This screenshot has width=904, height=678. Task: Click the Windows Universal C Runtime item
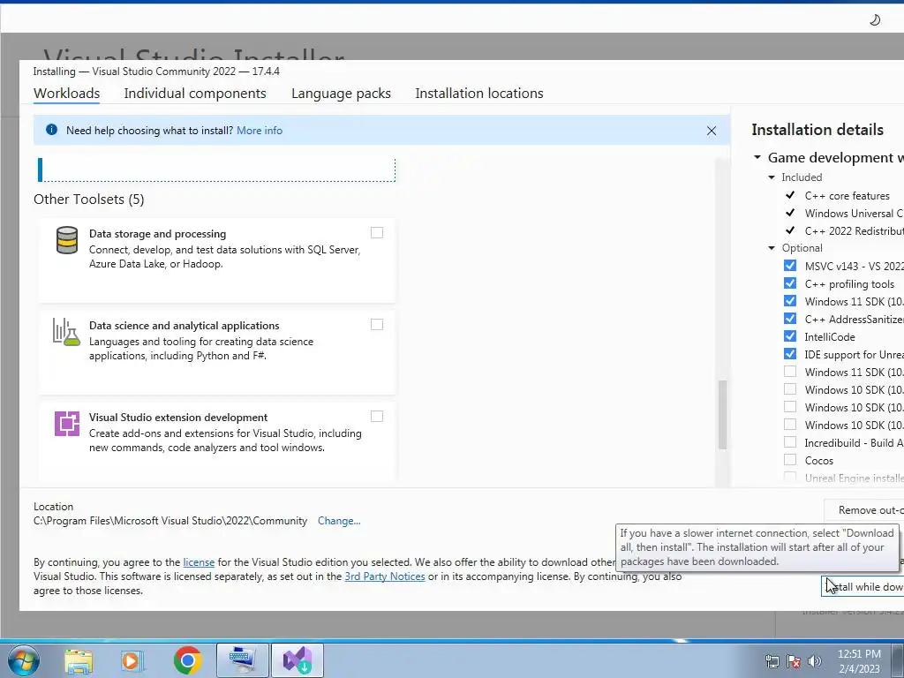[x=854, y=214]
